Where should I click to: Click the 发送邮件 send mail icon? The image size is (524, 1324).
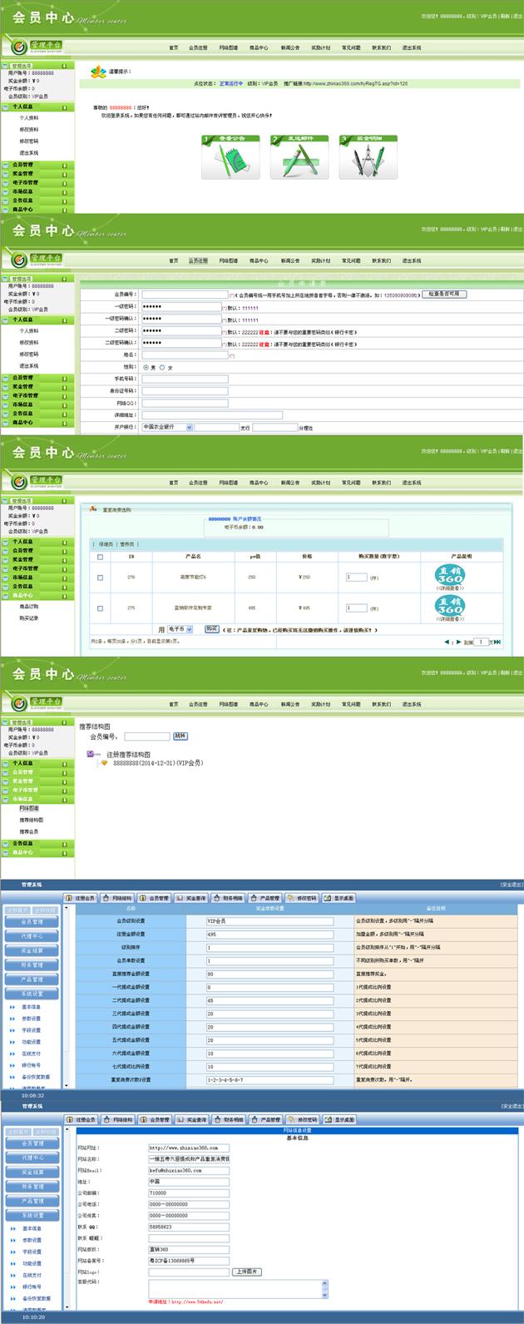299,157
